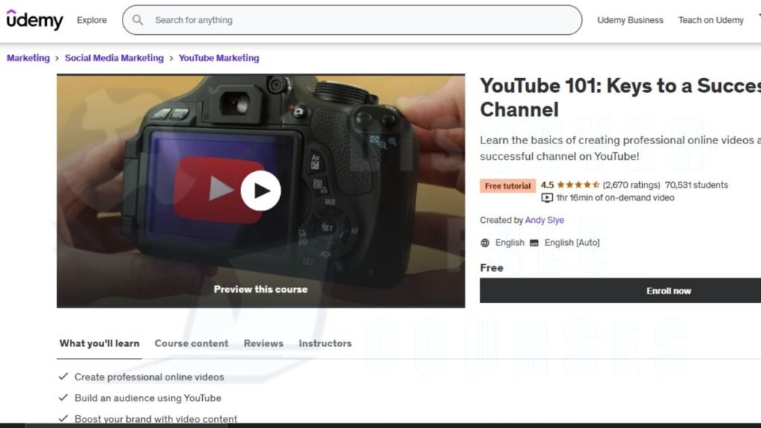The image size is (761, 428).
Task: Click the 4.5 rating number
Action: (x=548, y=185)
